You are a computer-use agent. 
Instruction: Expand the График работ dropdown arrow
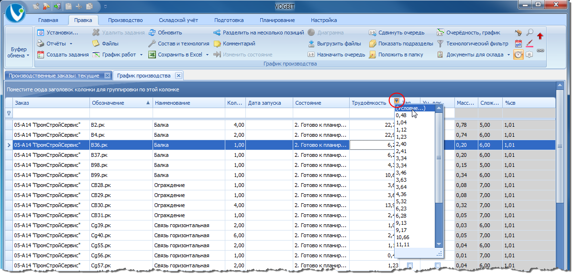tap(142, 55)
